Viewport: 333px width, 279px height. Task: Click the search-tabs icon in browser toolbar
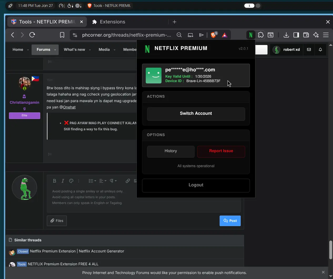(271, 35)
